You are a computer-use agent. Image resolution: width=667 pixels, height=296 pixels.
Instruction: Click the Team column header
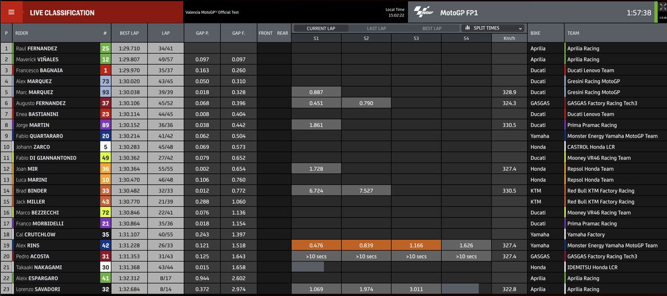[x=615, y=33]
